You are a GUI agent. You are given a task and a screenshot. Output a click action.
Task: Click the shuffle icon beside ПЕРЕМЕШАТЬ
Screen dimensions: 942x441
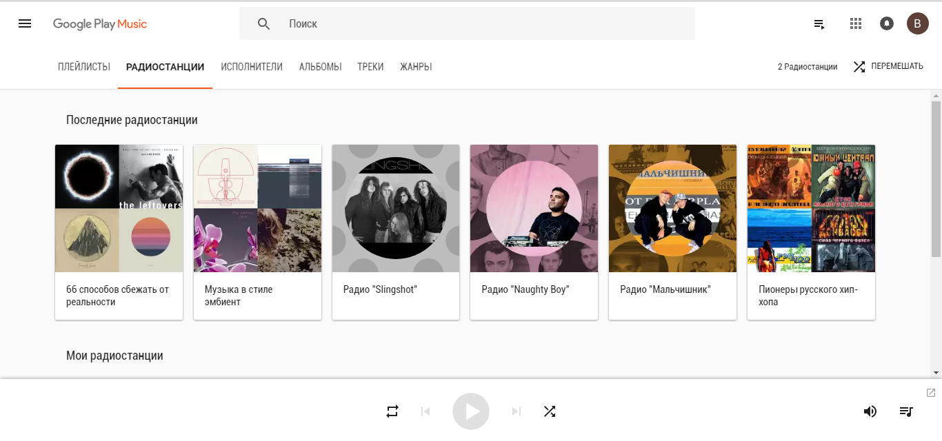point(859,67)
